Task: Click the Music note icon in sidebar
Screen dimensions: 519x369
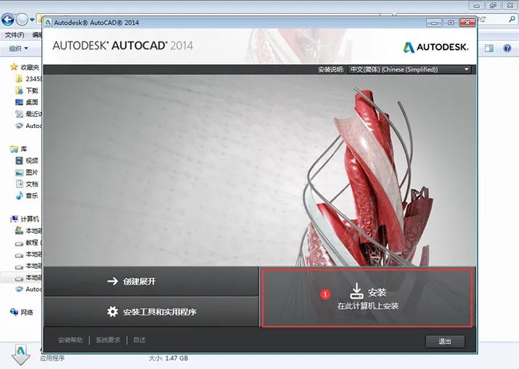Action: click(x=19, y=195)
